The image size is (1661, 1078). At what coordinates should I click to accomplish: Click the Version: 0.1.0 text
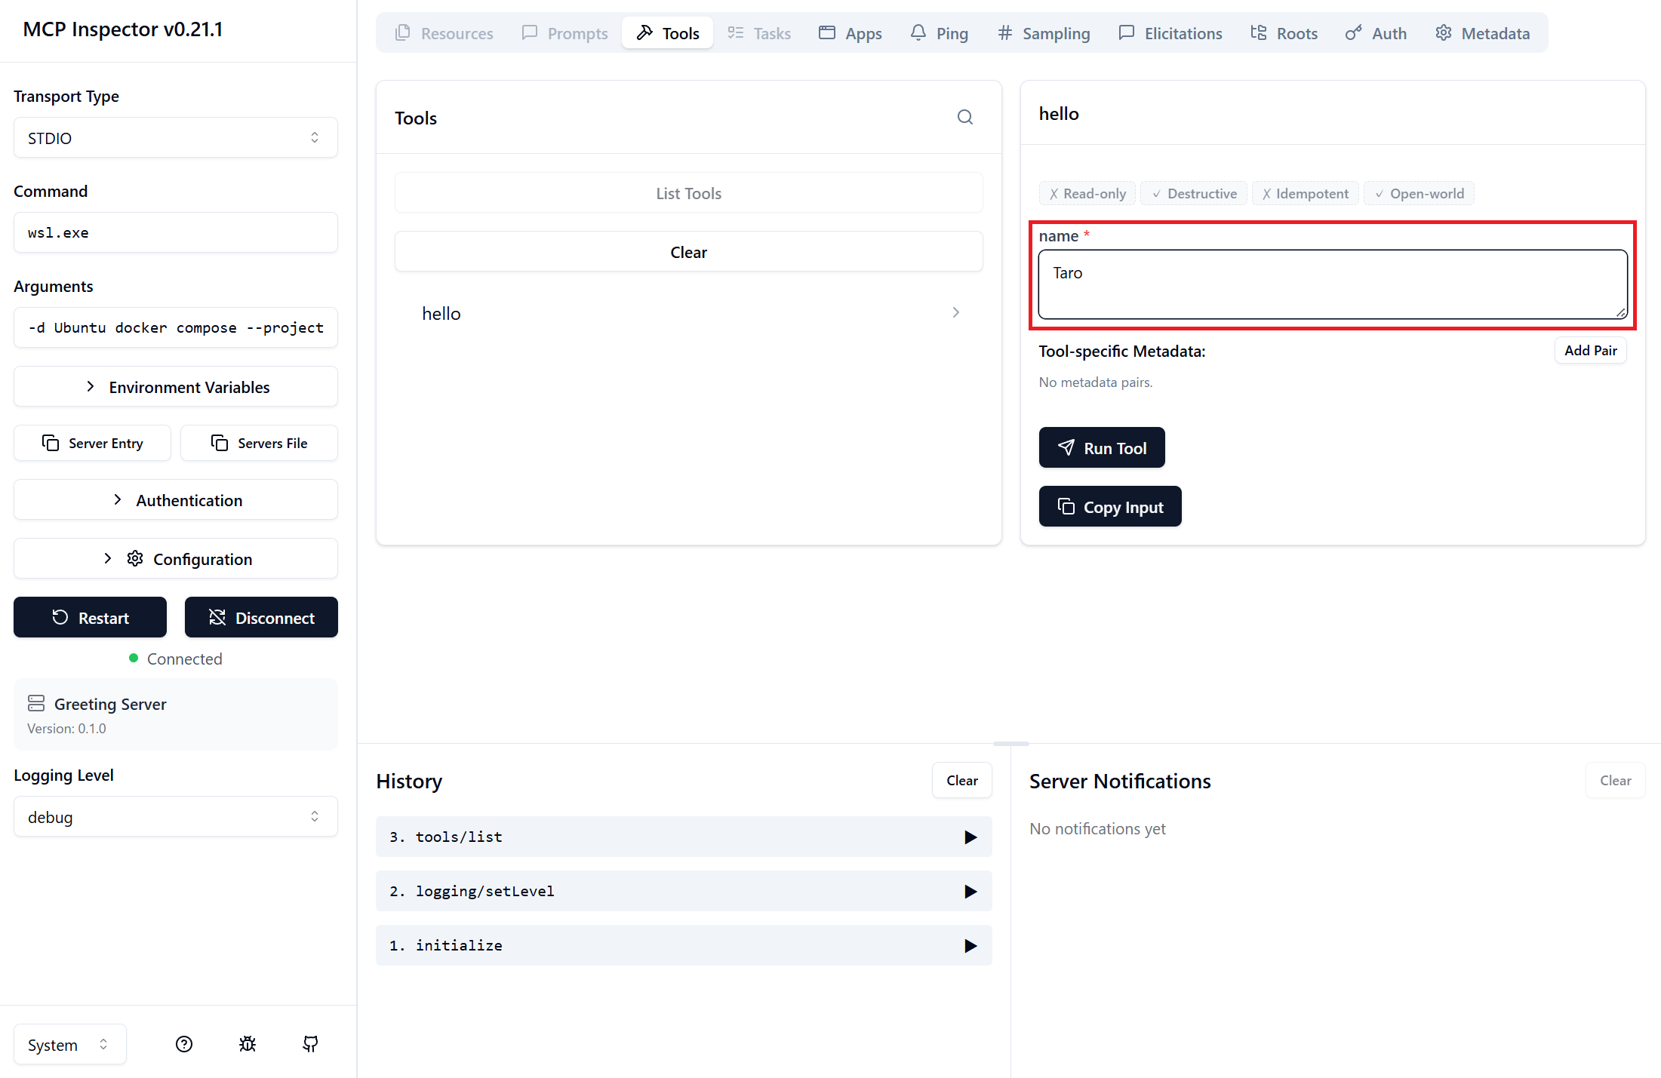pyautogui.click(x=66, y=729)
